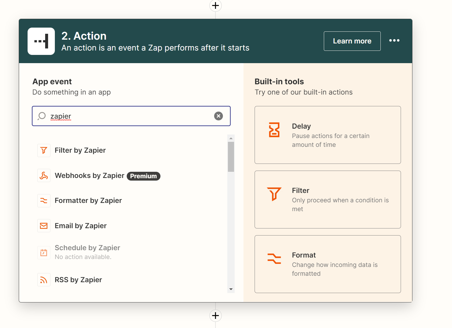
Task: Click the Formatter by Zapier icon
Action: pyautogui.click(x=44, y=201)
